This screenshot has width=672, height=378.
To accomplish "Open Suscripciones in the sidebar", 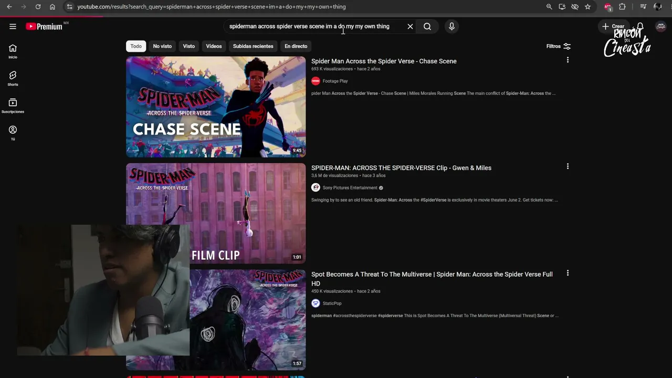I will [x=13, y=106].
